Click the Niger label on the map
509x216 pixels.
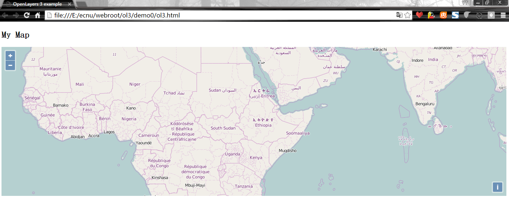point(135,84)
